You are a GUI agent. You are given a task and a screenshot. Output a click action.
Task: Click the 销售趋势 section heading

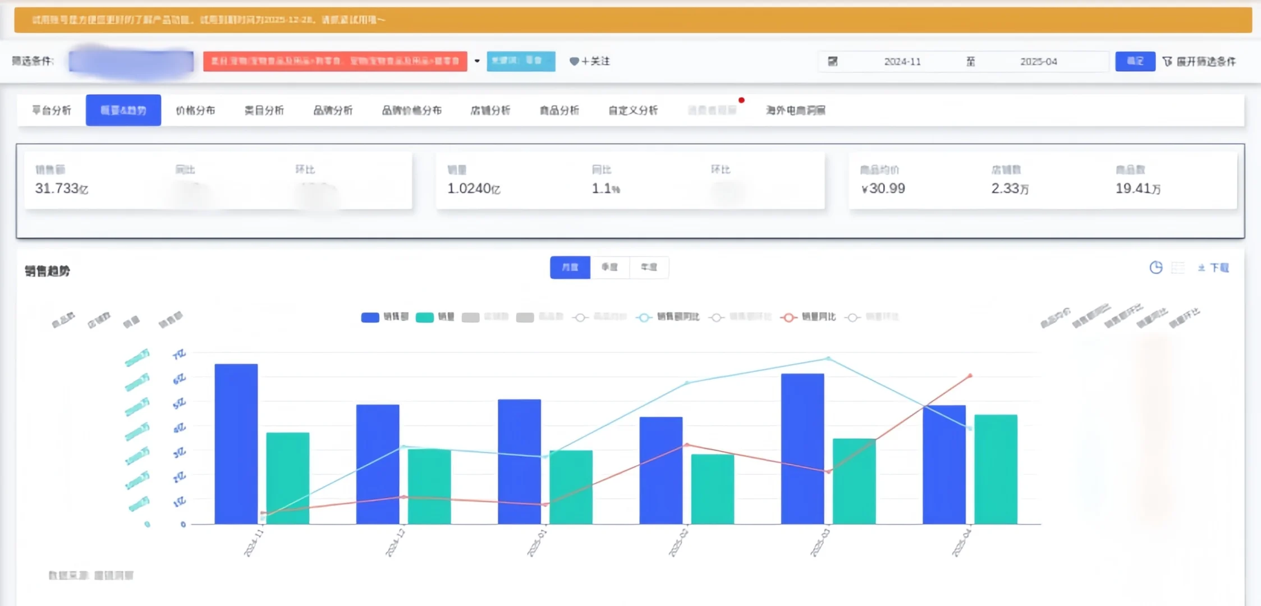coord(47,271)
